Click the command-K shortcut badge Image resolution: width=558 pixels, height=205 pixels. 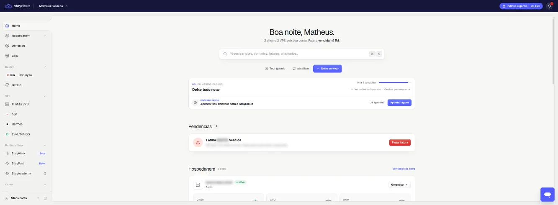pos(375,54)
